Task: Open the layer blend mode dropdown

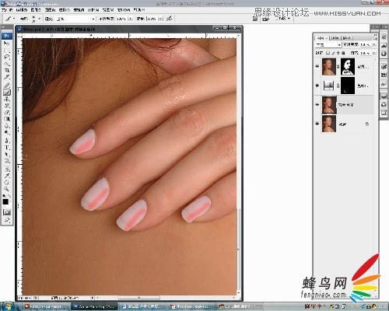Action: (328, 45)
